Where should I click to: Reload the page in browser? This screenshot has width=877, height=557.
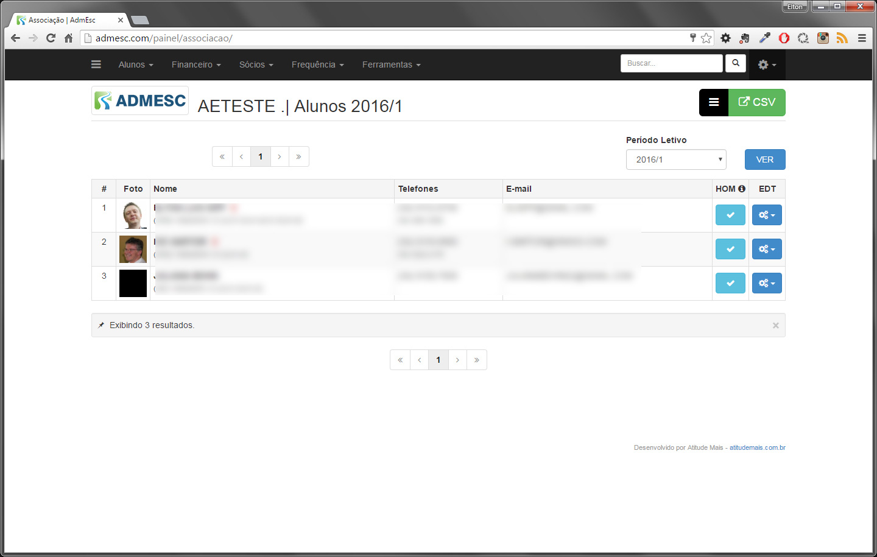[x=51, y=38]
